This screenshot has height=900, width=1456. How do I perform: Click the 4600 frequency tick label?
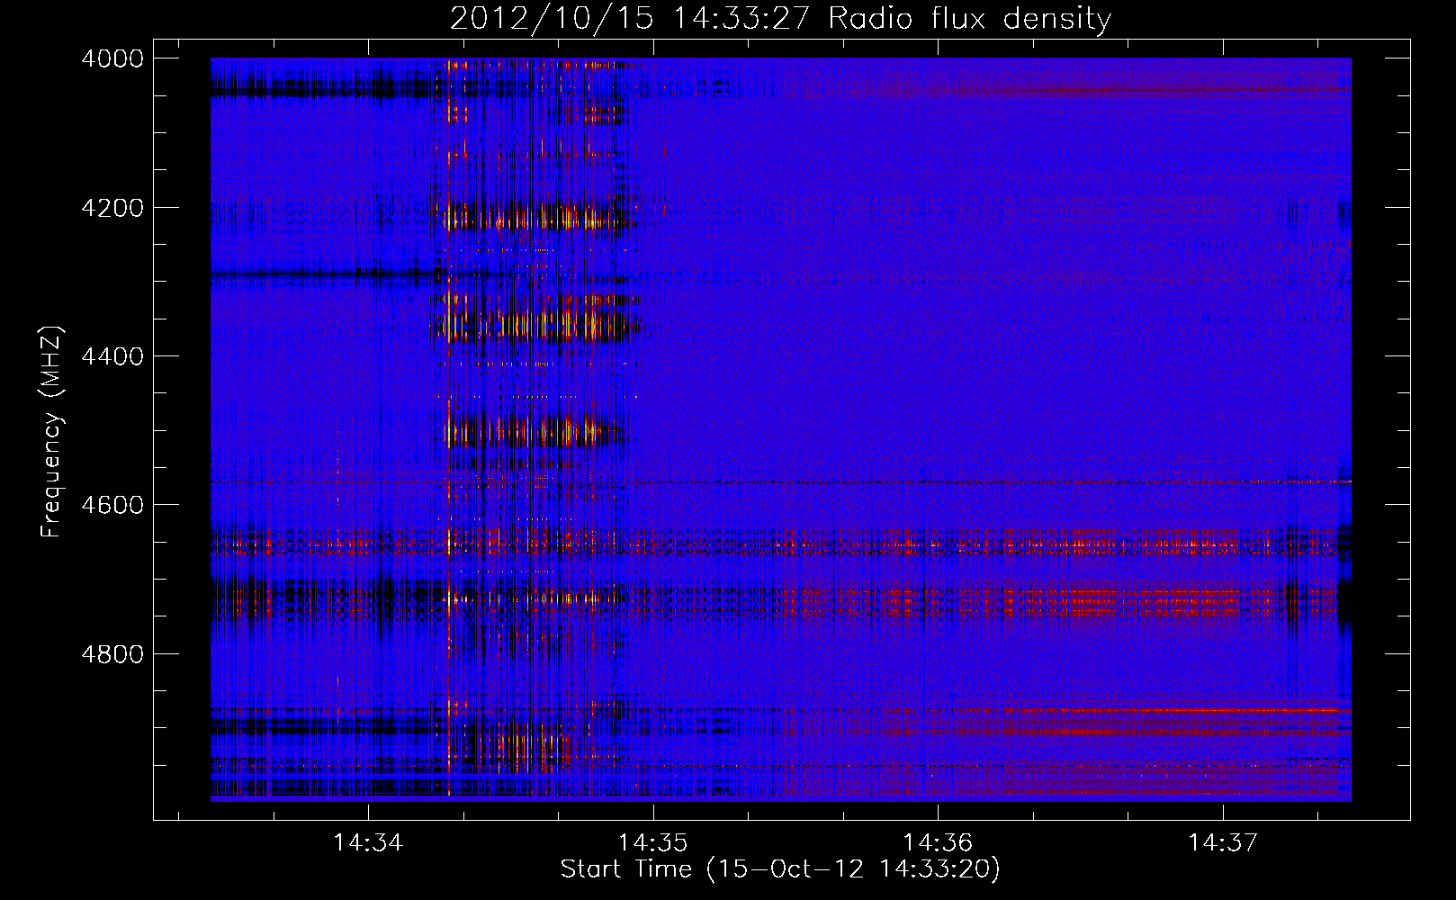112,505
